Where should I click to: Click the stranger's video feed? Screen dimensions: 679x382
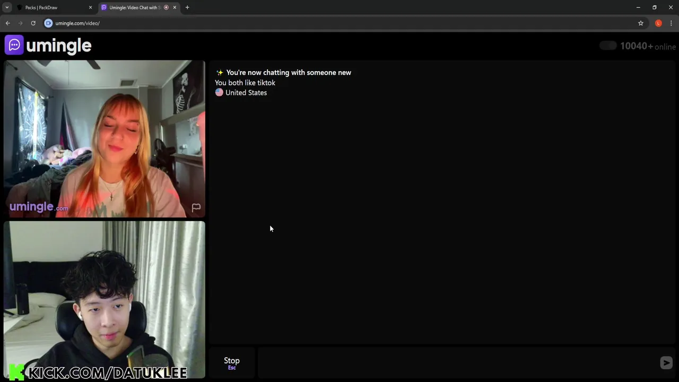coord(105,138)
